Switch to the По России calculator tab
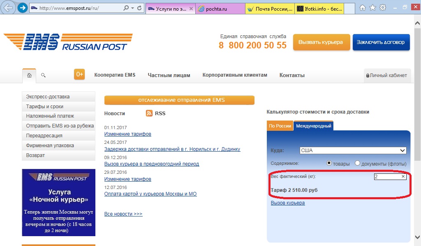Viewport: 421px width, 246px height. [280, 126]
